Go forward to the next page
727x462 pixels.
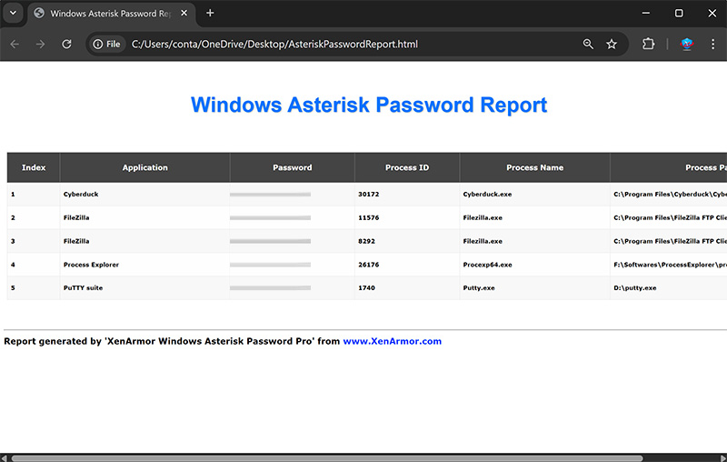(x=40, y=44)
